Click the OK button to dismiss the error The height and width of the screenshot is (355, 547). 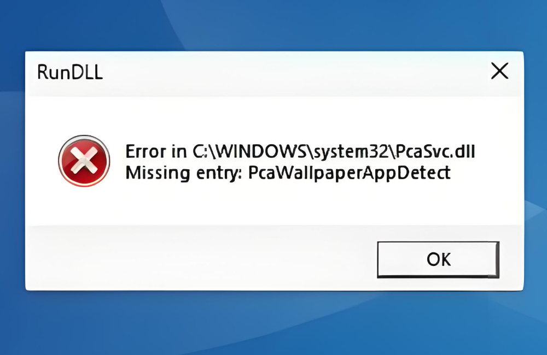[438, 259]
